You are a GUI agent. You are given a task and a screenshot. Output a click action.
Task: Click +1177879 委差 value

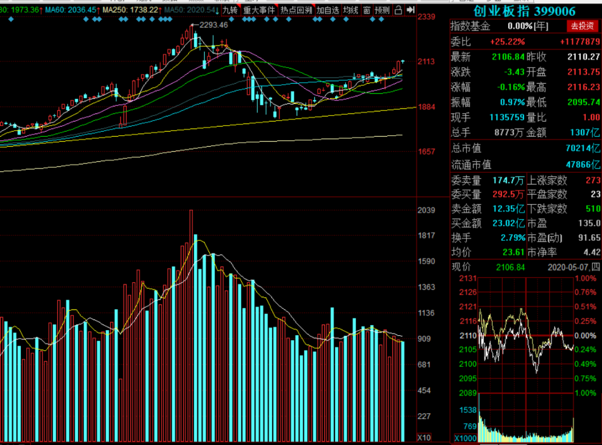[x=580, y=41]
